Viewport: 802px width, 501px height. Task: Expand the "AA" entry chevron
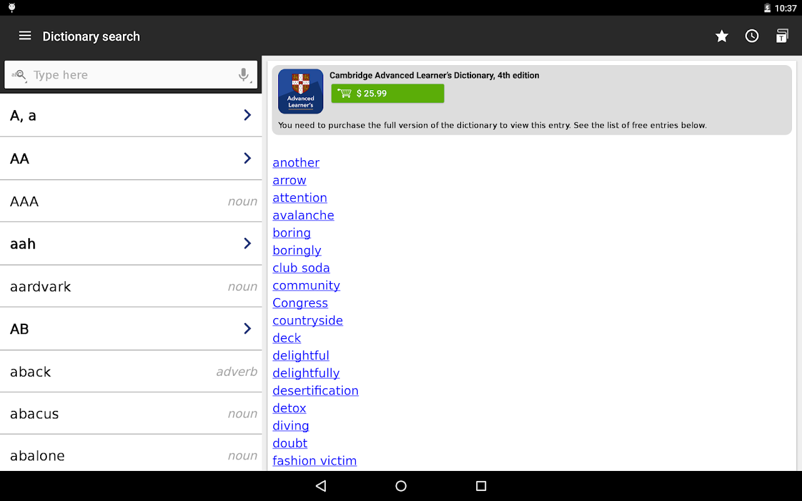247,158
